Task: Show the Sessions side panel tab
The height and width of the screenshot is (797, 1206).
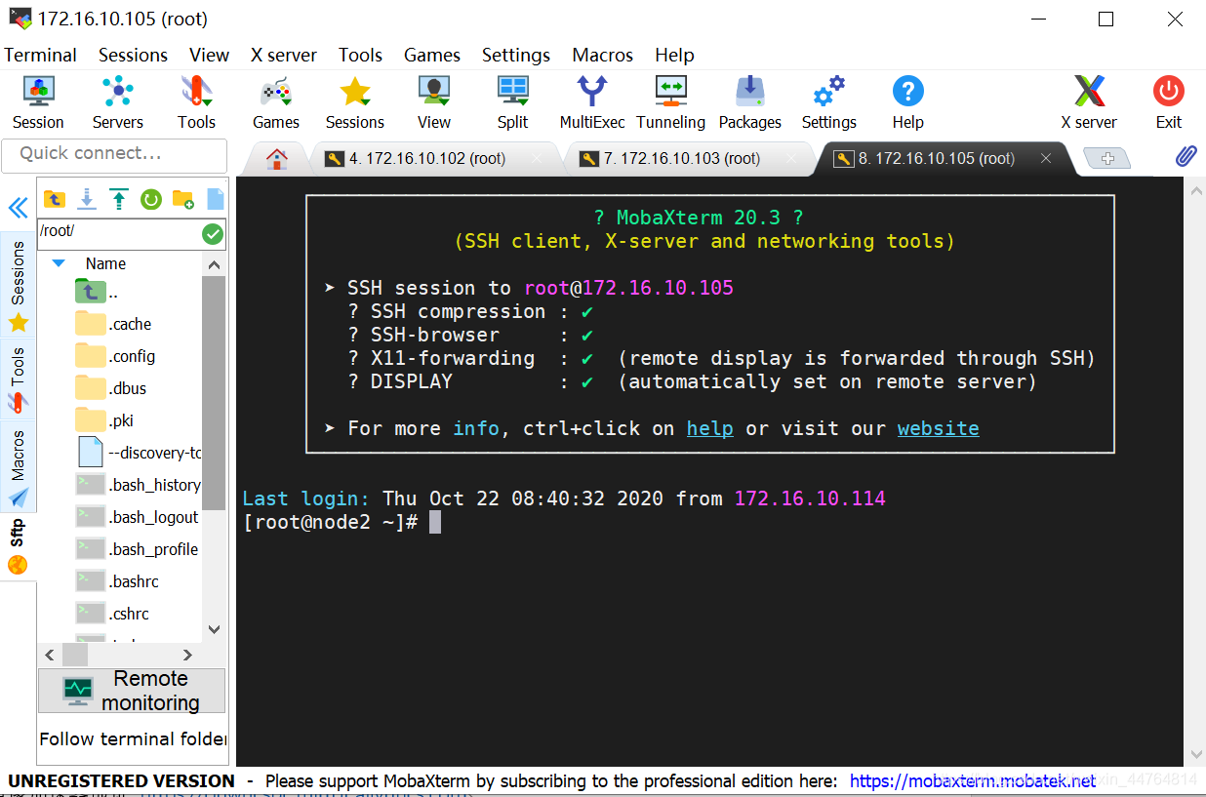Action: (18, 286)
